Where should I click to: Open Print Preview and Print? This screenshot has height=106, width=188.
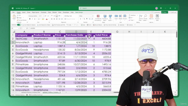pyautogui.click(x=58, y=25)
